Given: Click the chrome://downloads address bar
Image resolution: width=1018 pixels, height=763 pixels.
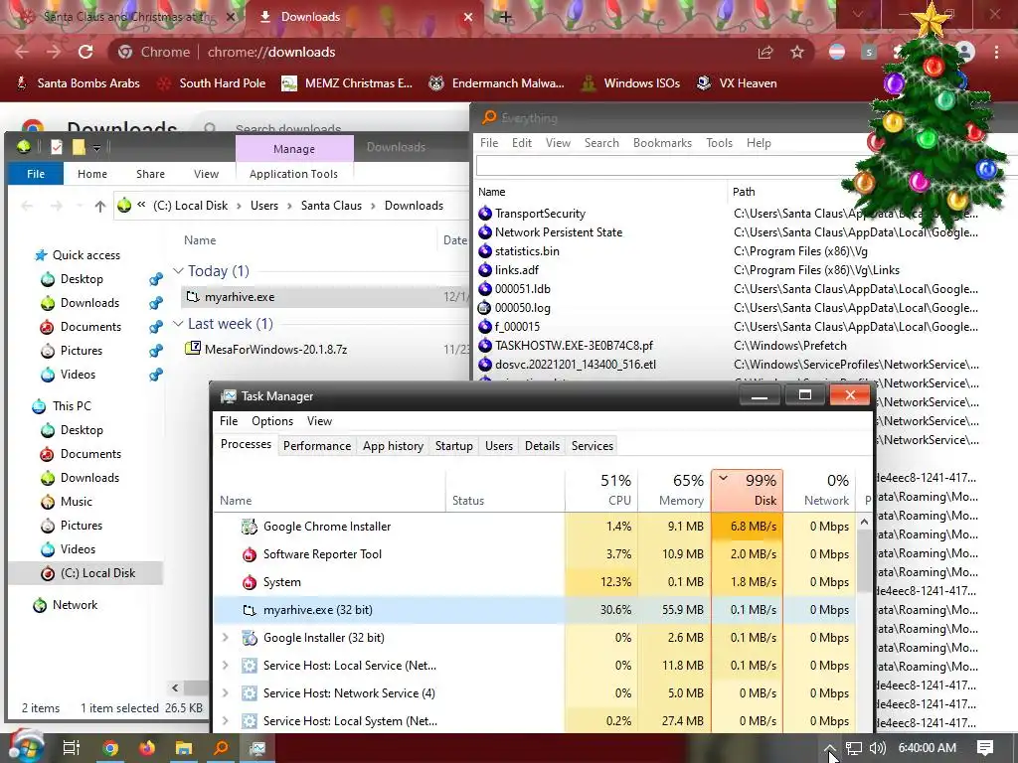Looking at the screenshot, I should pos(428,52).
